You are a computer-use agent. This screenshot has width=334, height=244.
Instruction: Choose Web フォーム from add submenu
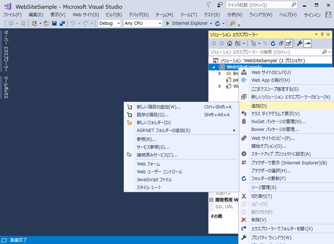tap(181, 164)
